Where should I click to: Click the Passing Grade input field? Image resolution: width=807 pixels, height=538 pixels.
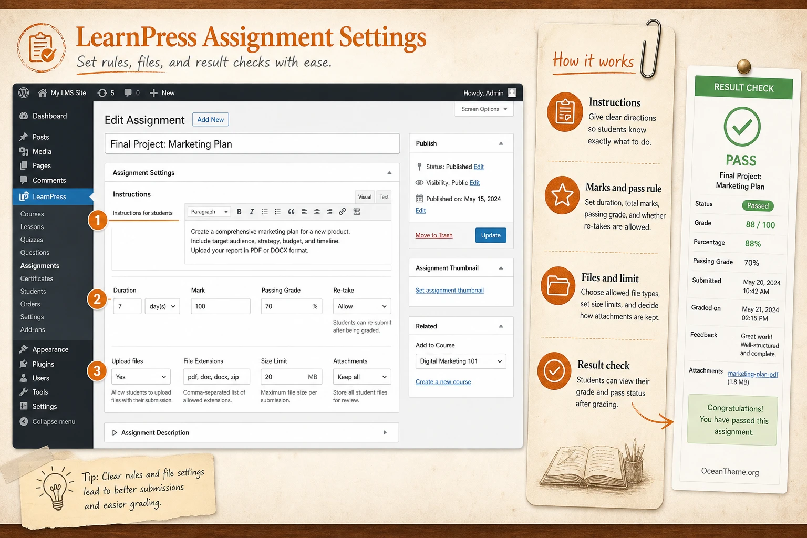(291, 306)
